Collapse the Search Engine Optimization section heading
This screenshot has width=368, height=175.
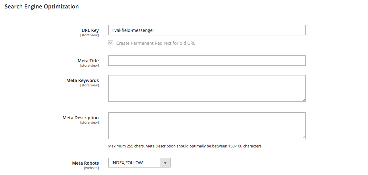coord(42,6)
